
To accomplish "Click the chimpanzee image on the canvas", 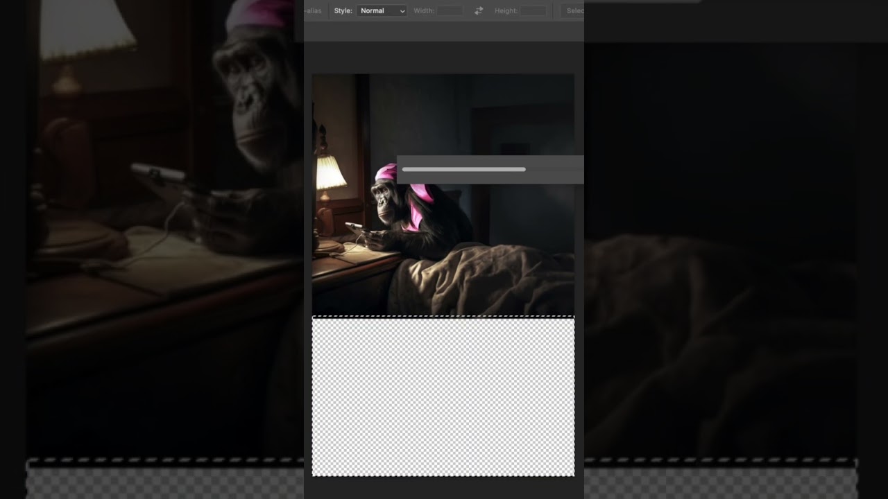I will (x=443, y=195).
